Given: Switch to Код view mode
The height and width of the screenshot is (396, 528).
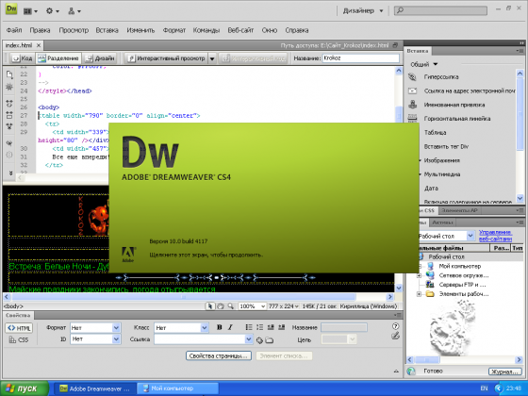Looking at the screenshot, I should click(23, 58).
